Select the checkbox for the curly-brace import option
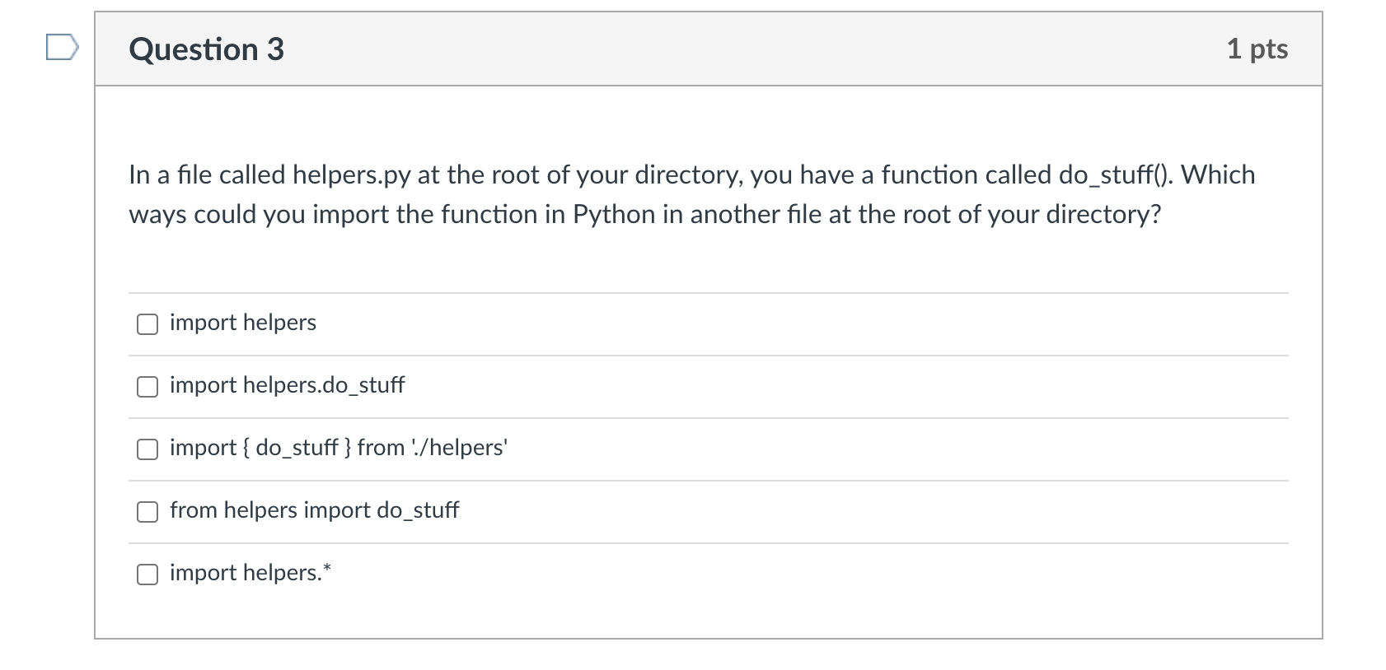 tap(147, 449)
